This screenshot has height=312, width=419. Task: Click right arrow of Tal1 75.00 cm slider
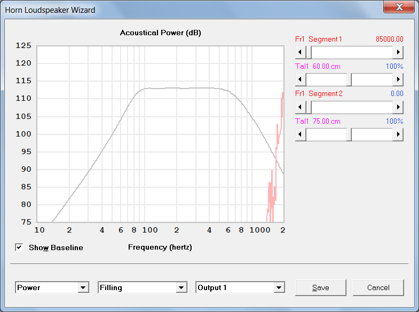point(398,134)
